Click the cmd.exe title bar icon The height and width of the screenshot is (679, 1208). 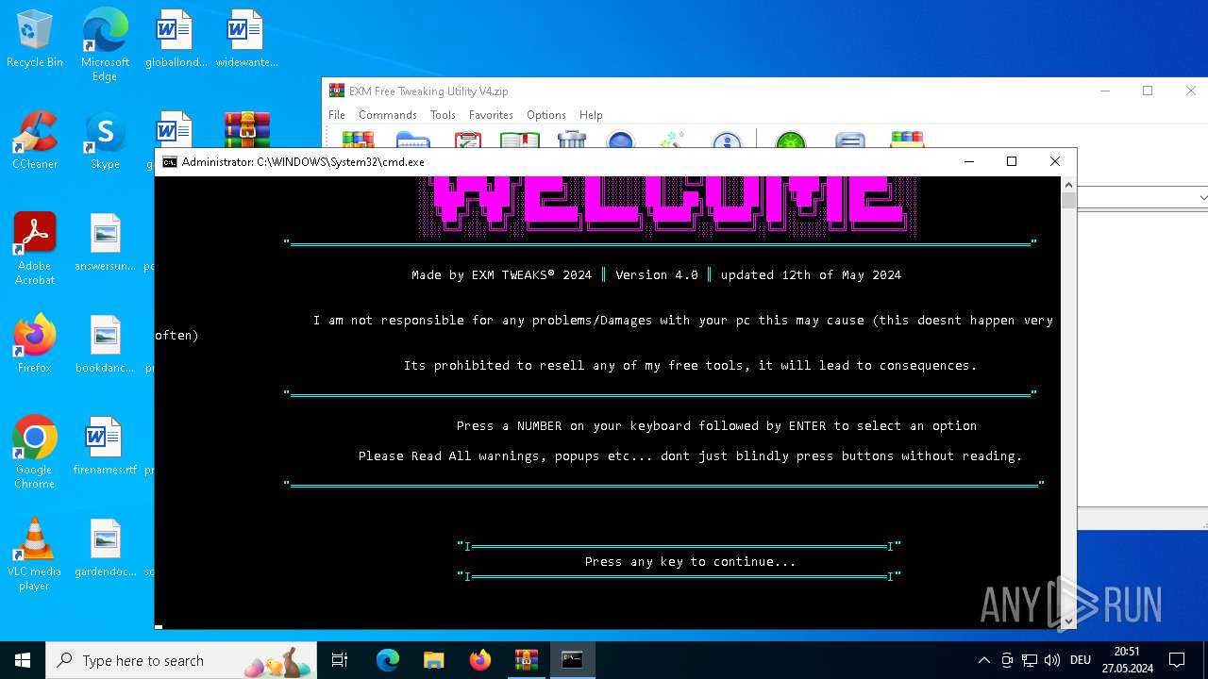coord(170,162)
